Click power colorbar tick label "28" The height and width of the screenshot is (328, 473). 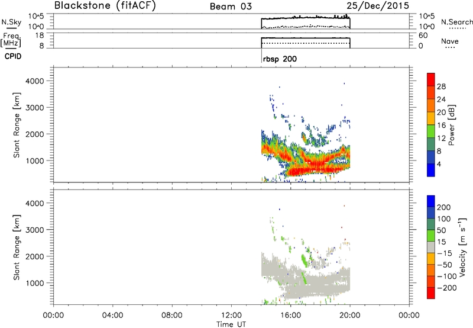click(441, 86)
